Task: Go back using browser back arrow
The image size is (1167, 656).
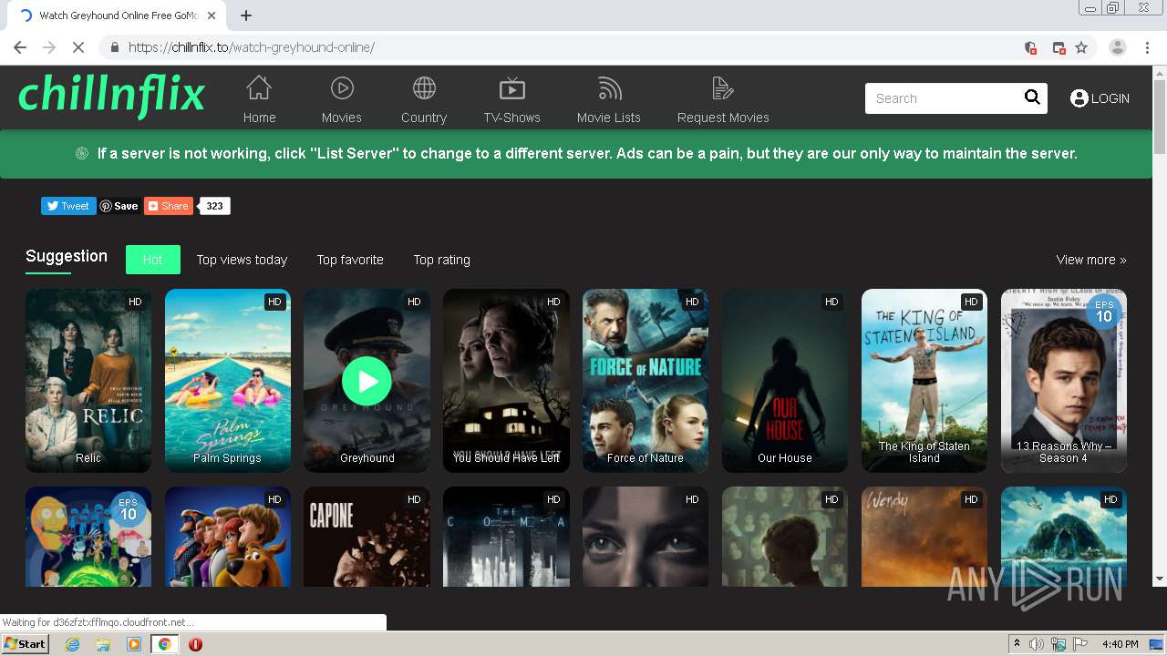Action: (x=20, y=47)
